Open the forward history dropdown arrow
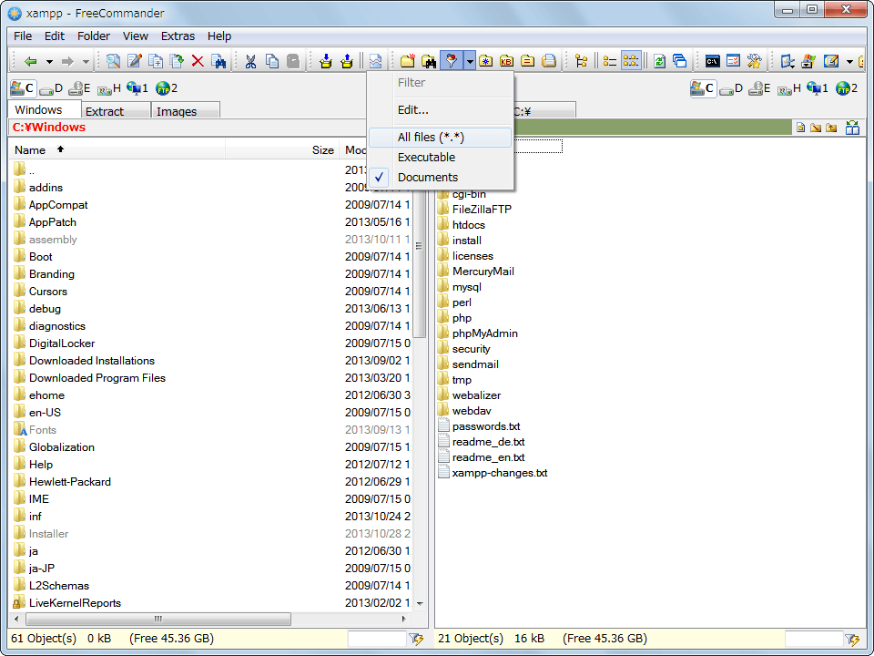The height and width of the screenshot is (656, 874). (x=86, y=61)
